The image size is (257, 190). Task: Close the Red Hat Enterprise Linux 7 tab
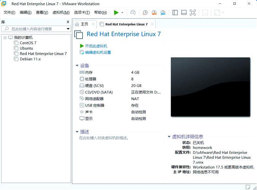coord(152,24)
